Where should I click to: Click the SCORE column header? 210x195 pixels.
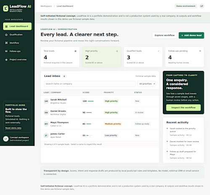[x=86, y=92]
